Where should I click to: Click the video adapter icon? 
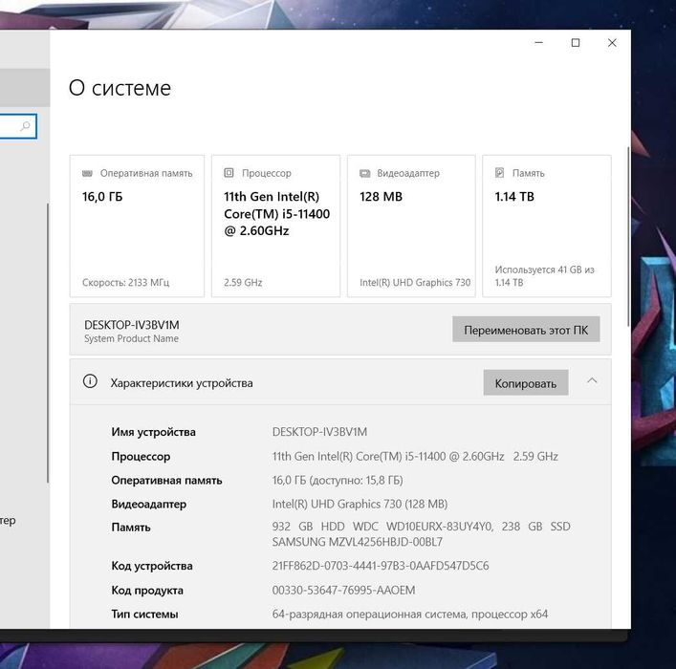(364, 173)
